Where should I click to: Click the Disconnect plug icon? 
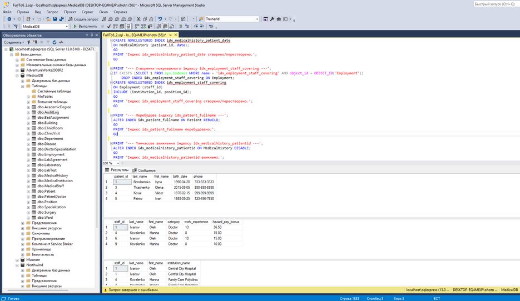point(35,42)
